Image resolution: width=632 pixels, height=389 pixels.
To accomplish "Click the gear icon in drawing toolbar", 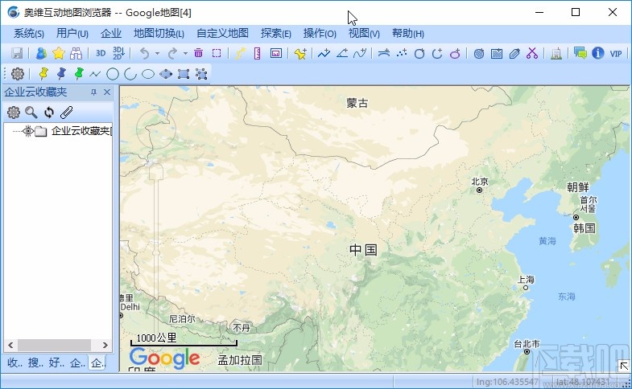I will (18, 74).
